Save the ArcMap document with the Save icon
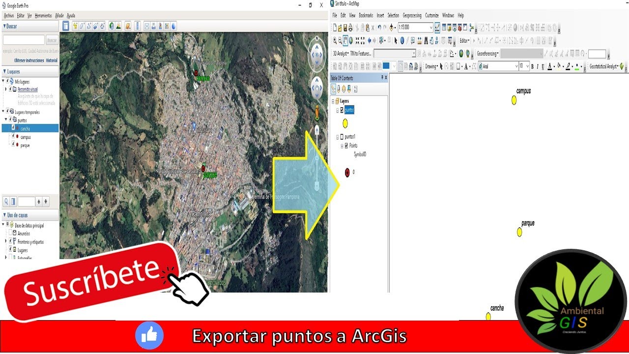Image resolution: width=629 pixels, height=354 pixels. pyautogui.click(x=345, y=28)
